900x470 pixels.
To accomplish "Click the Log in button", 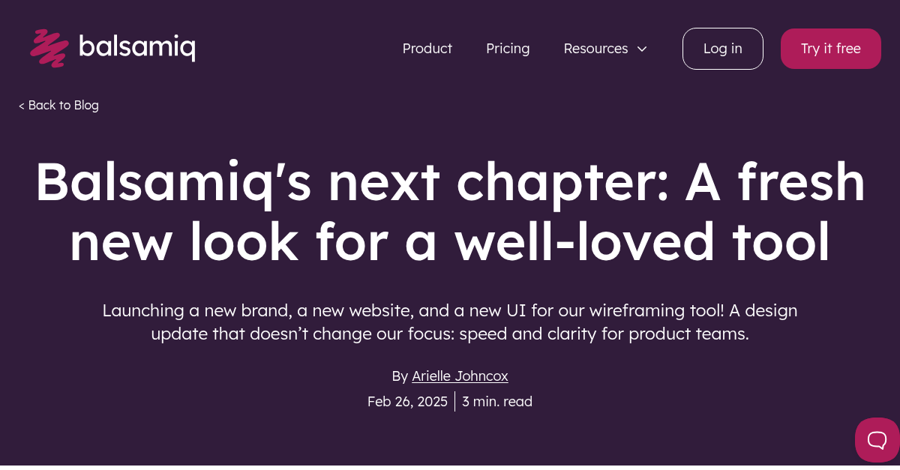I will click(722, 48).
